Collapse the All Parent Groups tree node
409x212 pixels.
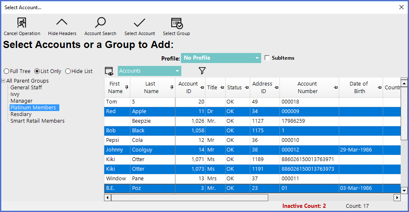(3, 81)
